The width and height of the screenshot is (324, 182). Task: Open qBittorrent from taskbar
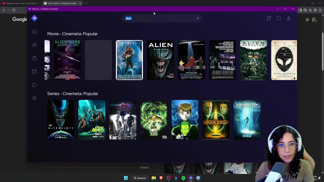click(x=198, y=178)
